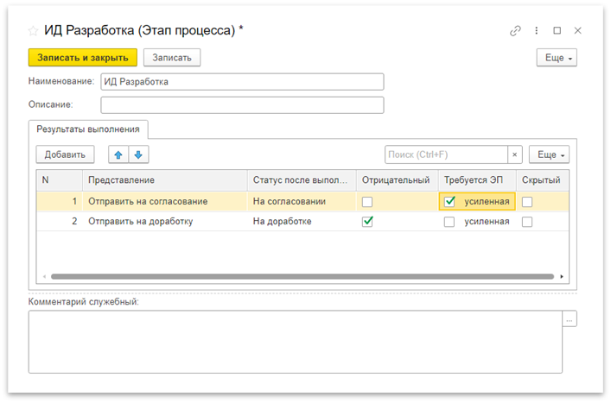Enable Скрытый checkbox in row 2
Image resolution: width=611 pixels, height=403 pixels.
(527, 222)
